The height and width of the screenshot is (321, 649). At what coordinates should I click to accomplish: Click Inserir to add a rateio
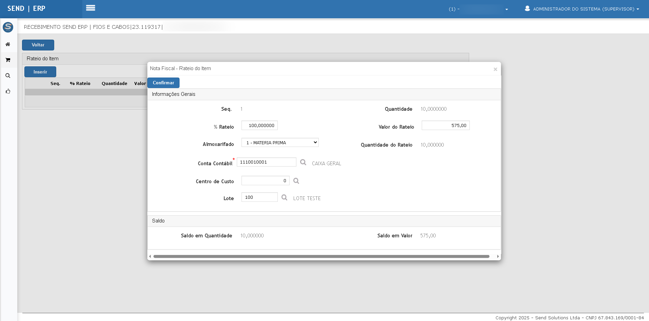click(40, 72)
